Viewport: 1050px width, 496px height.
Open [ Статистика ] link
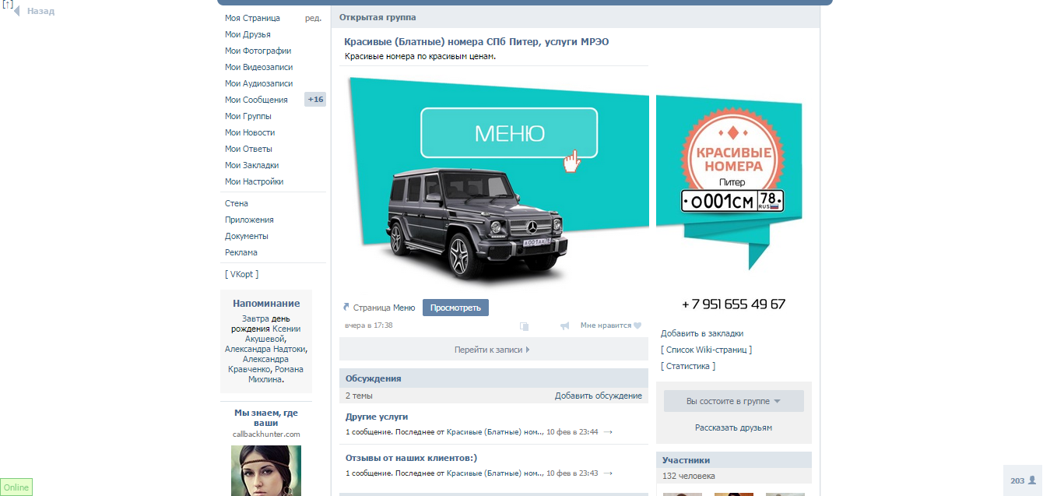688,366
